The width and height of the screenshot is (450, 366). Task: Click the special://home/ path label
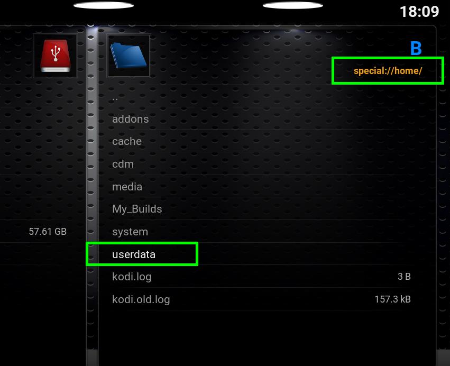click(x=388, y=71)
